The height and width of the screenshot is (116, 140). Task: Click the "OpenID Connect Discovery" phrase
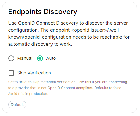pos(48,23)
